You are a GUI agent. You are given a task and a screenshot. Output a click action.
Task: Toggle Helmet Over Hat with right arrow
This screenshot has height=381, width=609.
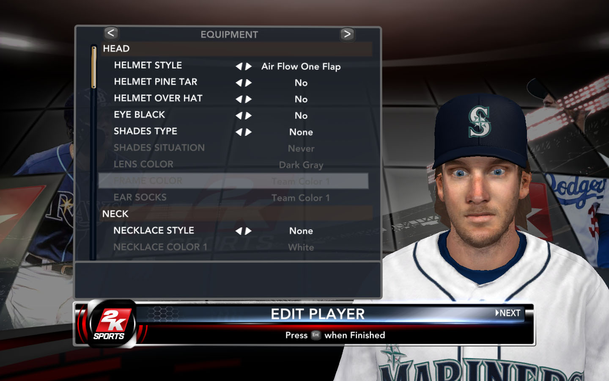pos(249,99)
